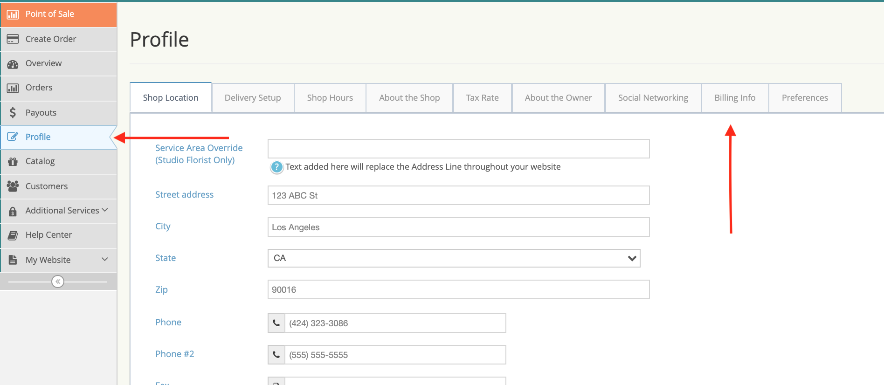The width and height of the screenshot is (884, 385).
Task: Click the phone icon beside Phone #2
Action: click(276, 355)
